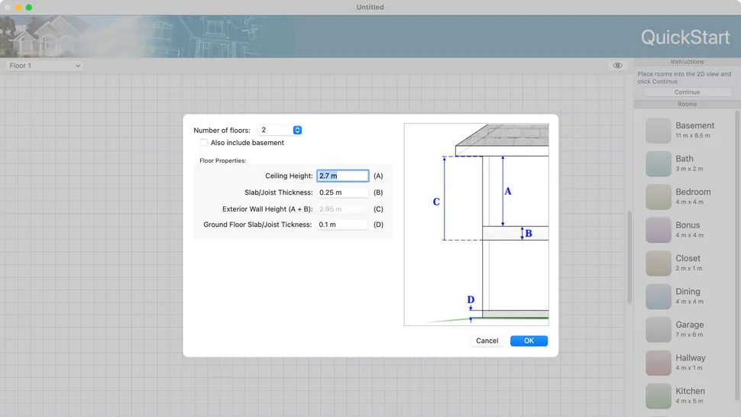Click the Dining room icon

point(658,296)
